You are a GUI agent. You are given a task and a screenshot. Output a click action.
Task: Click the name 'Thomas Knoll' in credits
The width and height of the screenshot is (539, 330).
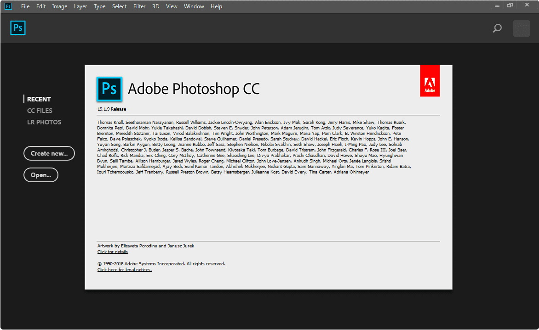click(x=110, y=123)
